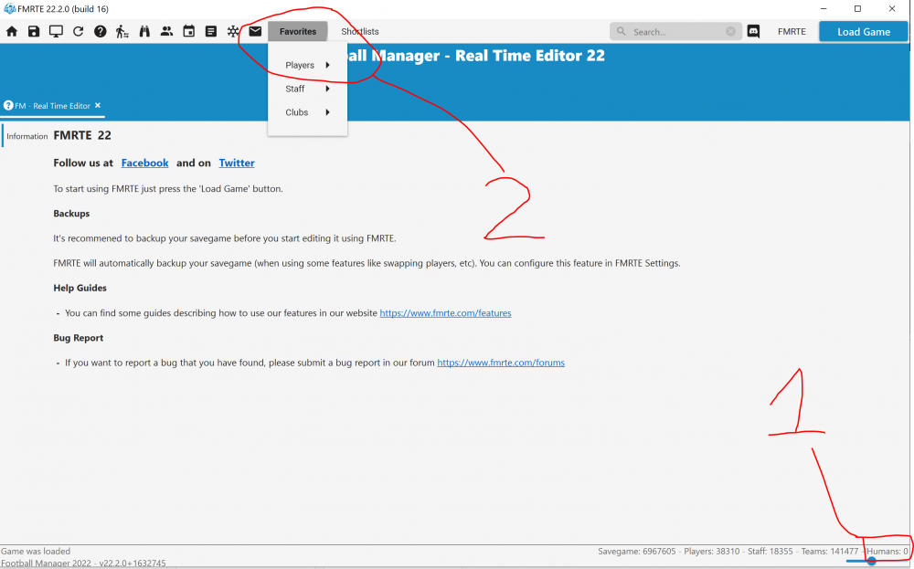This screenshot has height=569, width=914.
Task: Select the FM - Real Time Editor tab
Action: click(52, 106)
